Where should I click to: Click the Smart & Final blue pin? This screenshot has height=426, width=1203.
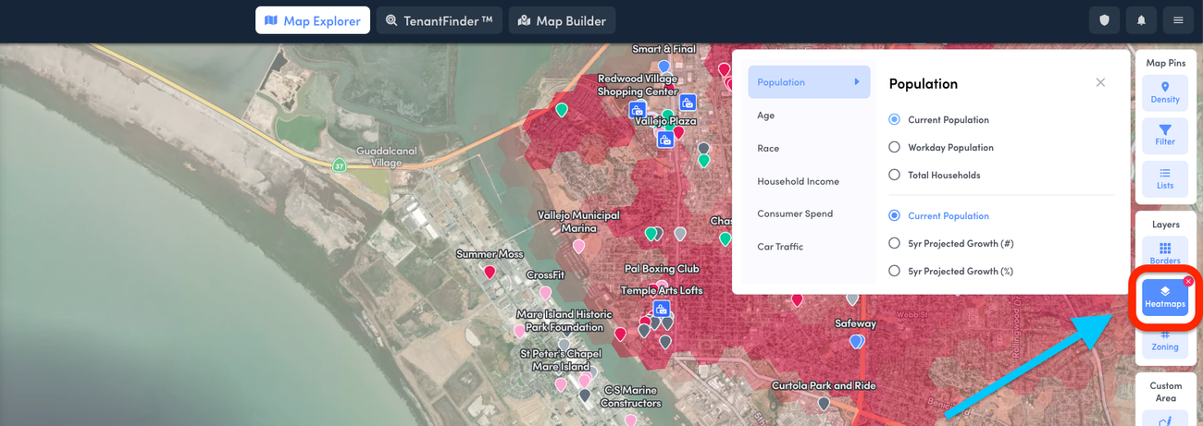click(664, 66)
